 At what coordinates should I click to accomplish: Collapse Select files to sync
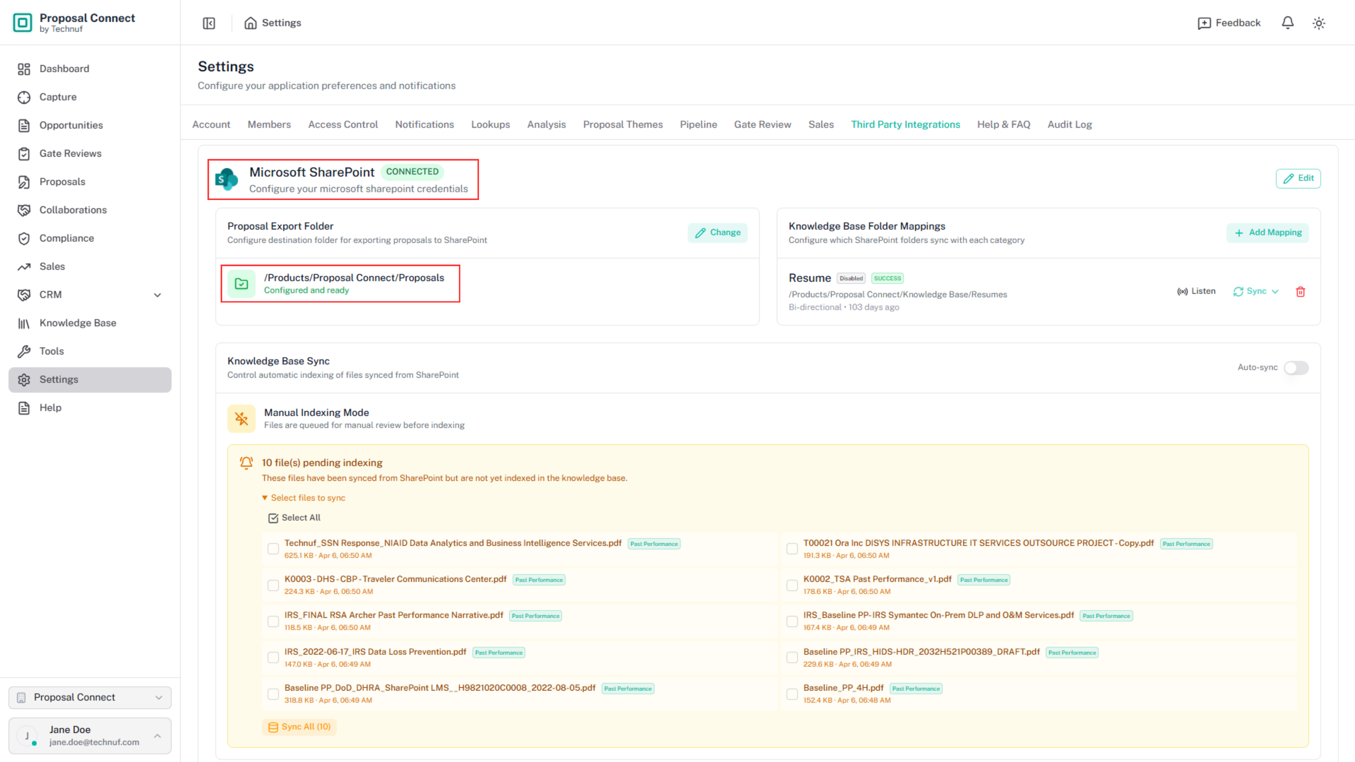tap(303, 498)
